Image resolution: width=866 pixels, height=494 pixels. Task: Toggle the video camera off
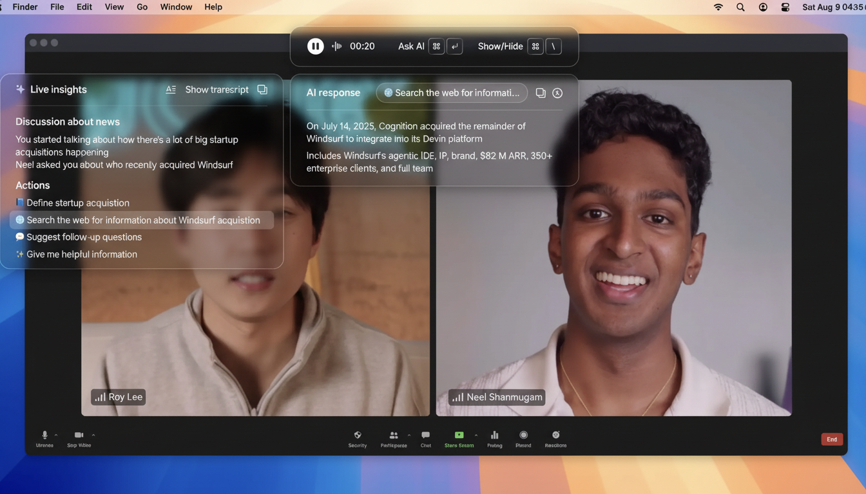(x=79, y=435)
